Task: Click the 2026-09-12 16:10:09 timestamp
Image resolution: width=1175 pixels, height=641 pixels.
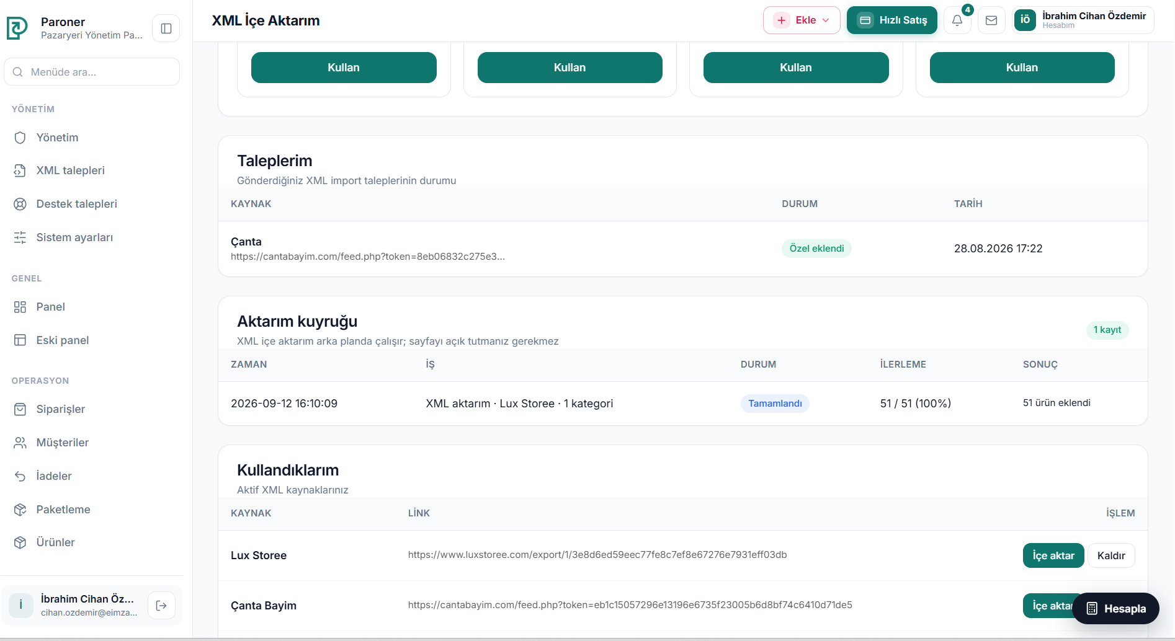Action: pos(284,404)
